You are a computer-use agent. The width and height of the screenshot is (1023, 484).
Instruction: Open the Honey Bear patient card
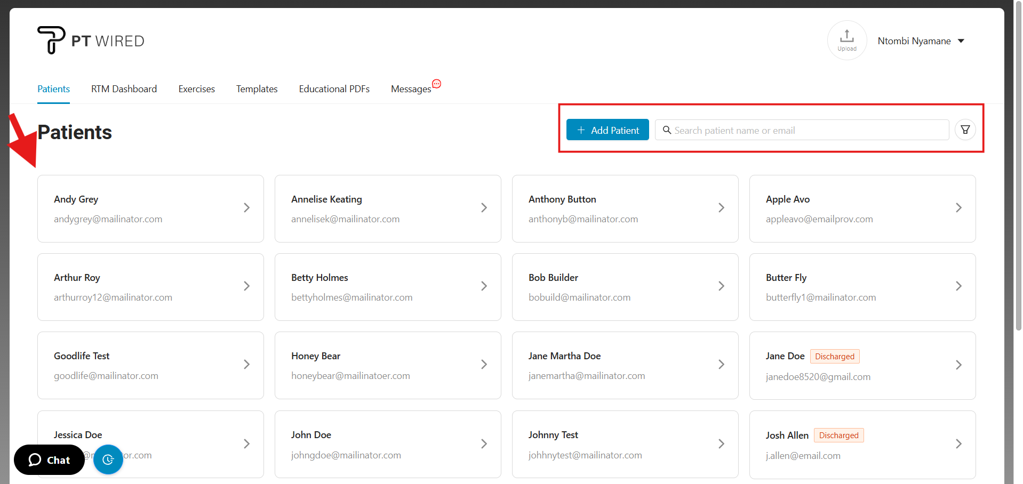click(387, 365)
